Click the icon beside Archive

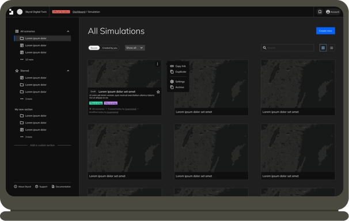172,87
